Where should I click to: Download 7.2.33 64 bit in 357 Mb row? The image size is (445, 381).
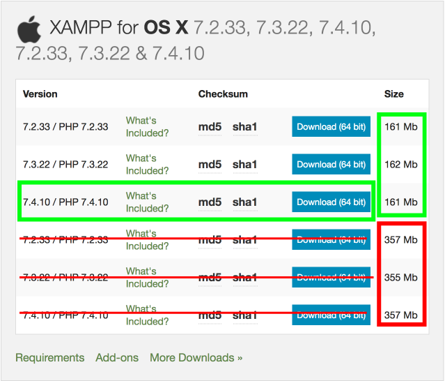[x=331, y=239]
